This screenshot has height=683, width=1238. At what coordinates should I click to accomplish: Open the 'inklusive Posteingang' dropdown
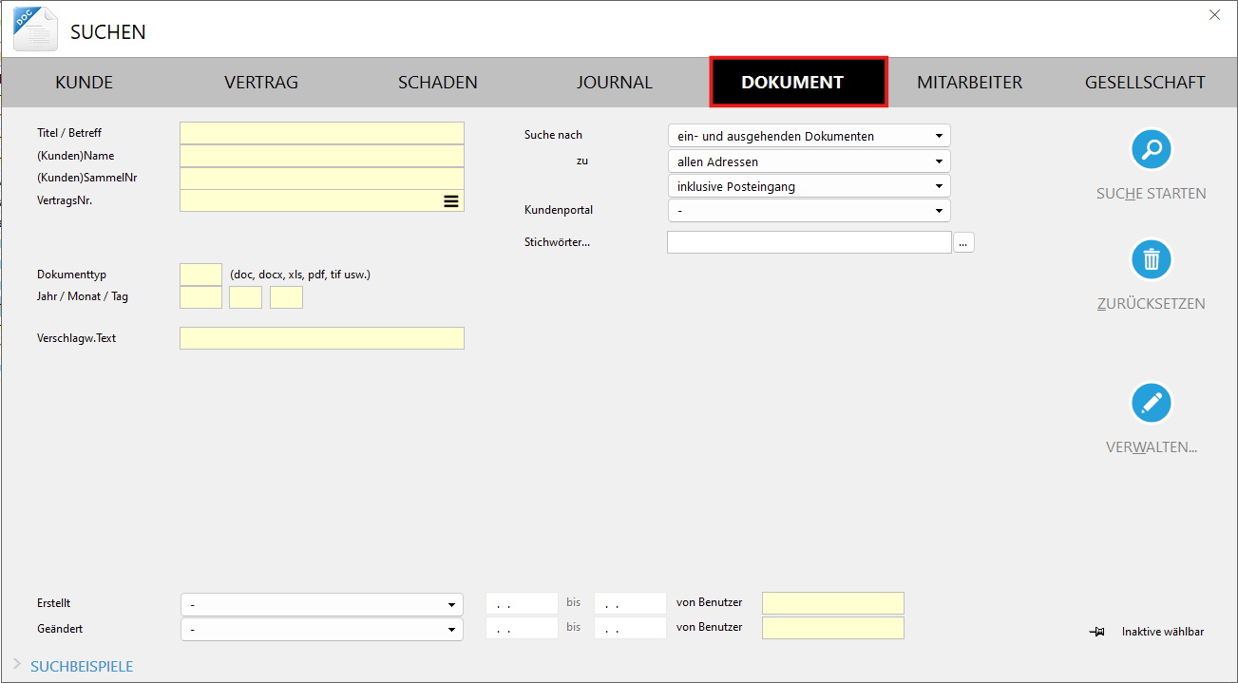(x=808, y=186)
